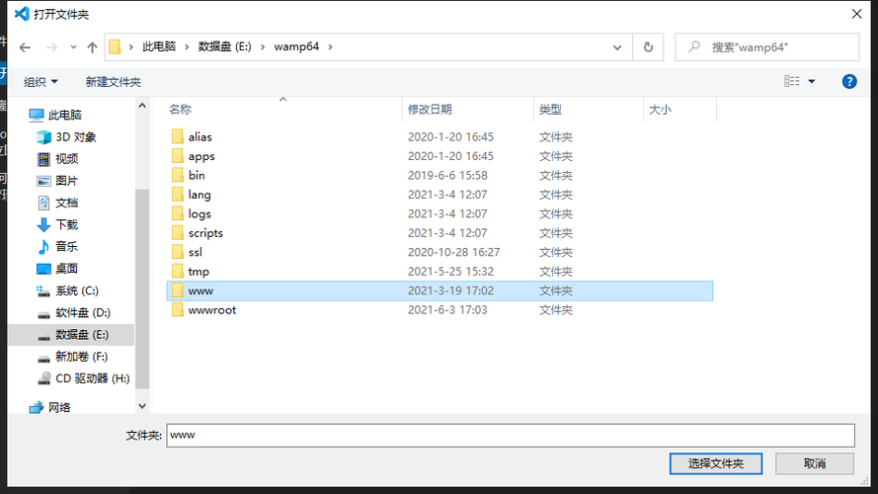Open recent locations dropdown arrow

[x=73, y=47]
